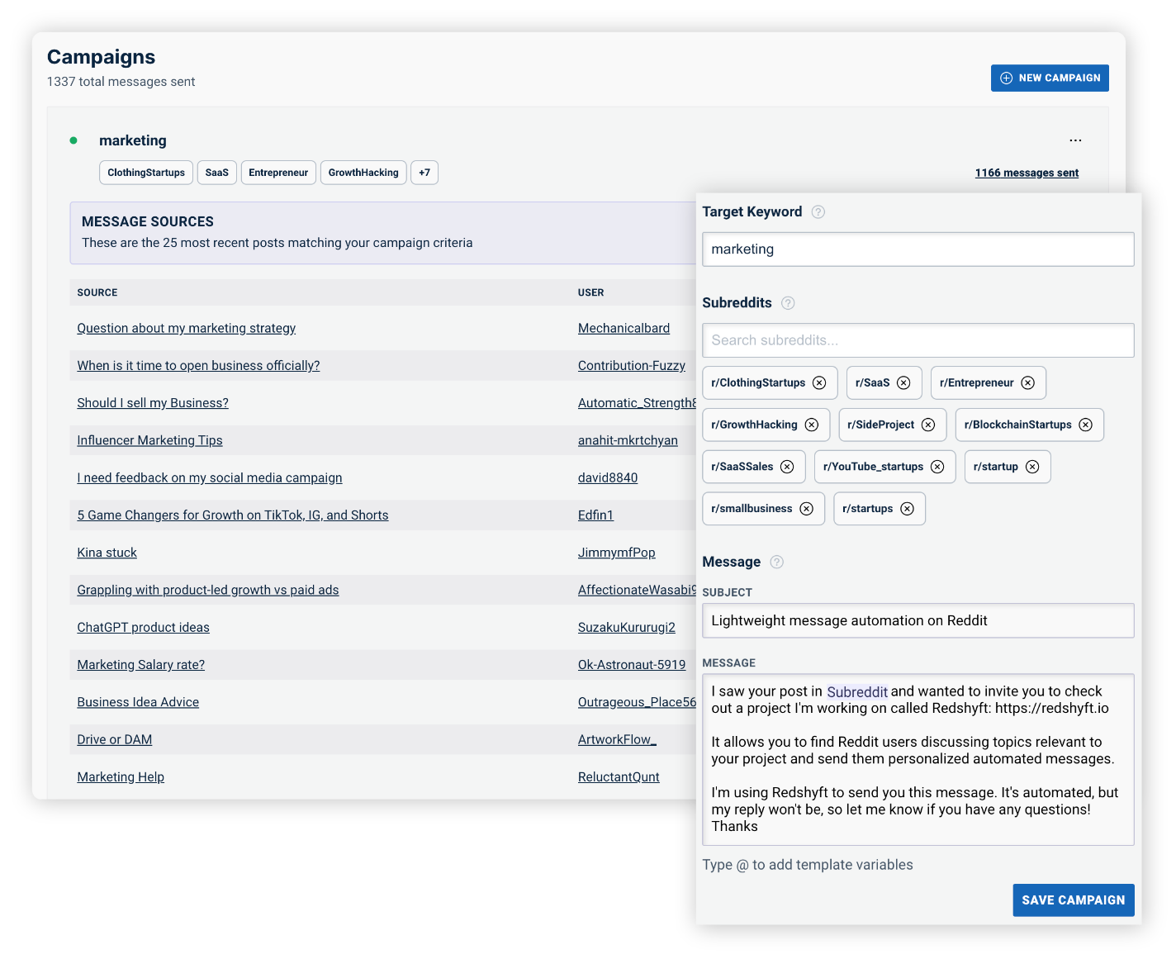Screen dimensions: 1176x959
Task: Remove the r/BlockchainStartups subreddit chip
Action: pyautogui.click(x=1086, y=425)
